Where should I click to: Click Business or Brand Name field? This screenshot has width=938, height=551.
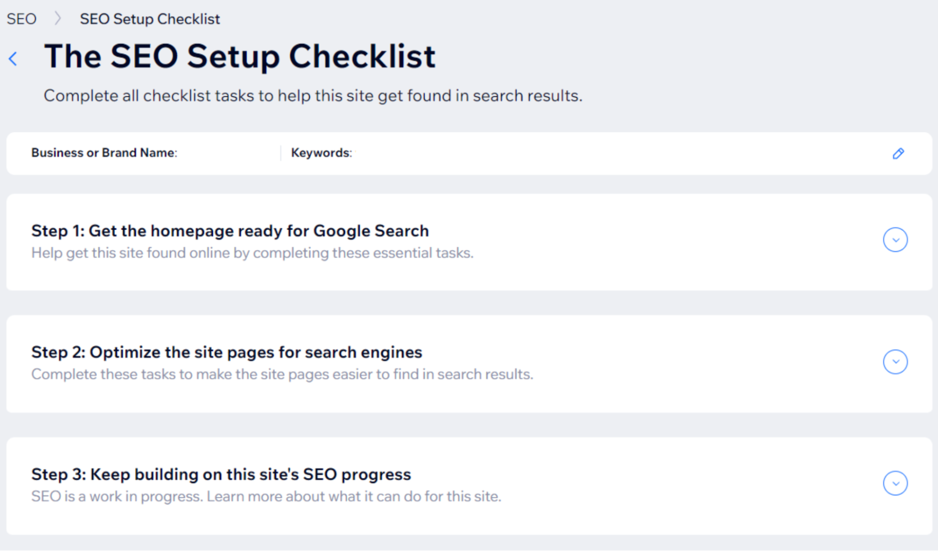pos(104,153)
